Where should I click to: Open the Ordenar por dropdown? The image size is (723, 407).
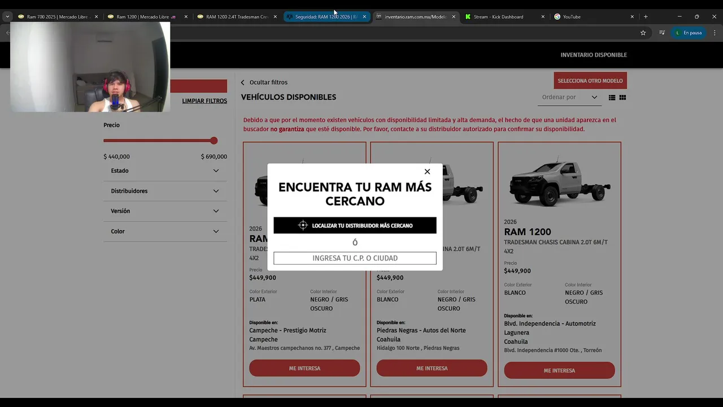tap(569, 97)
